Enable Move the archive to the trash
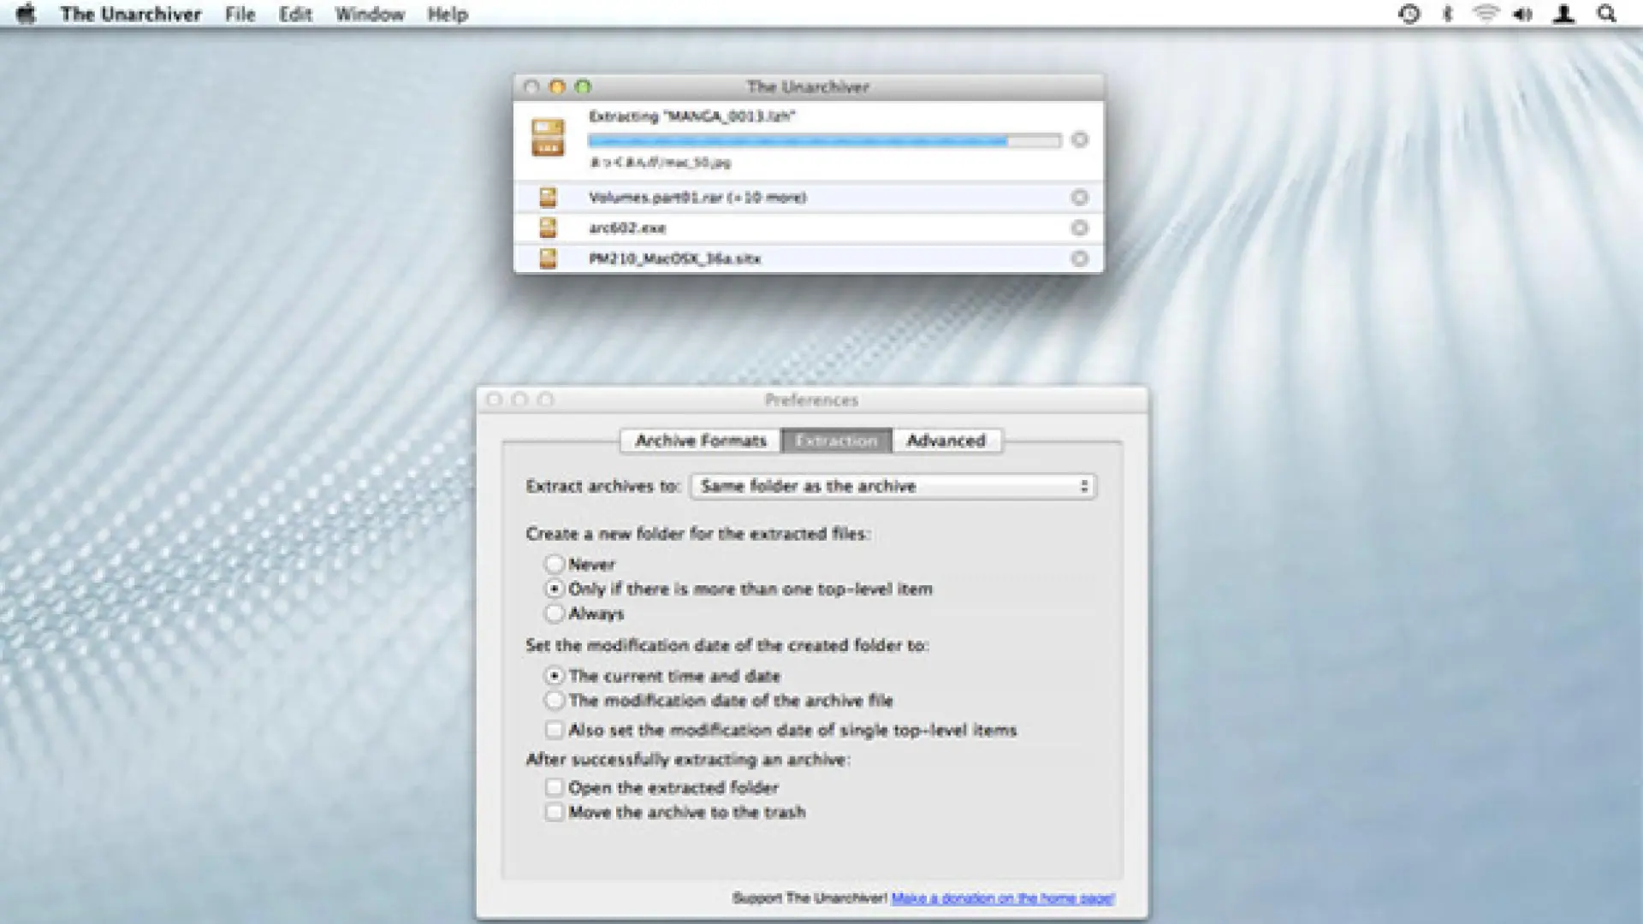The width and height of the screenshot is (1643, 924). point(555,813)
